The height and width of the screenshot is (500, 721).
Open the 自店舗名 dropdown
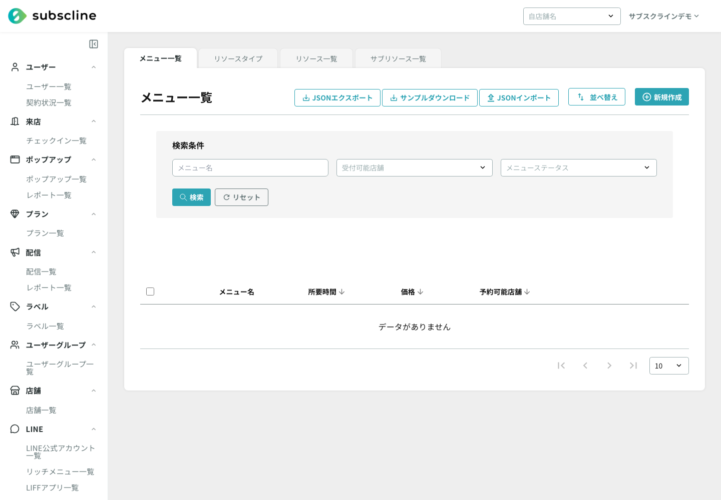[x=572, y=16]
